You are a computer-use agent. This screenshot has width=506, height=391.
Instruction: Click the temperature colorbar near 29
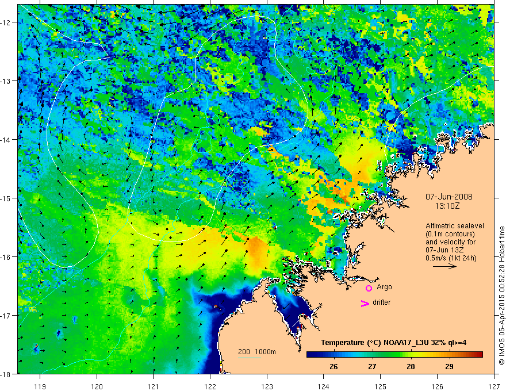(x=449, y=355)
